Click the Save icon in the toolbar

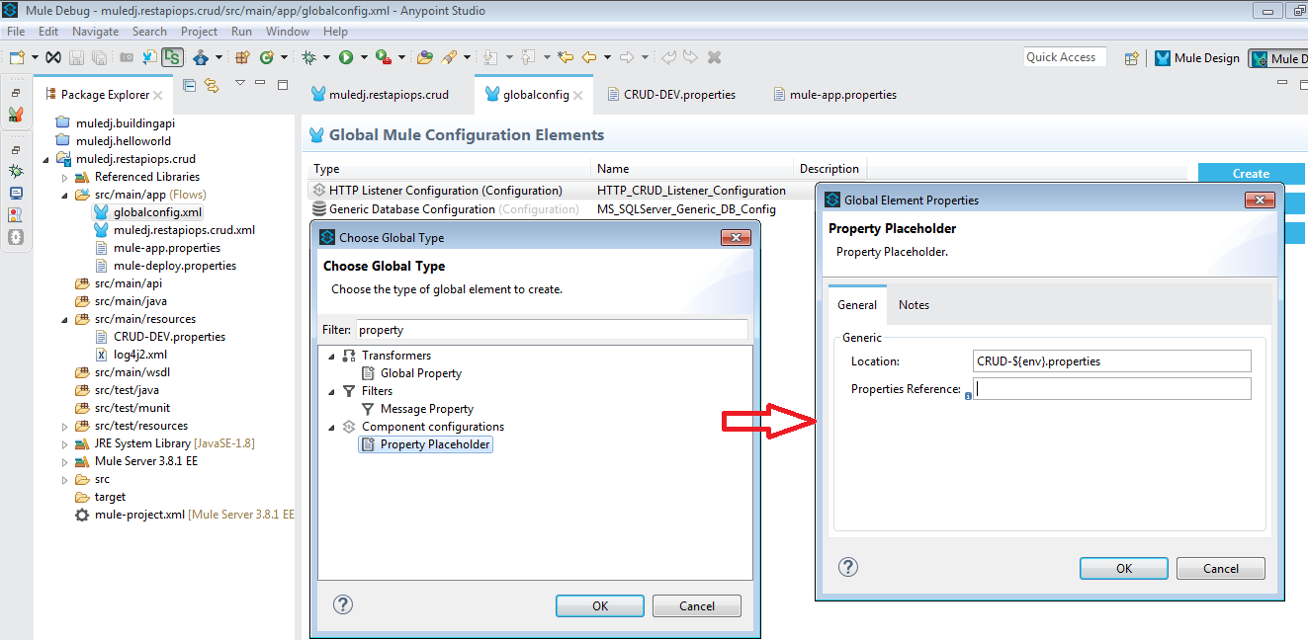[x=77, y=56]
